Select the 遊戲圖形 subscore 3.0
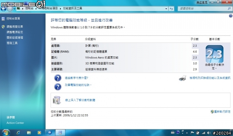The image size is (233, 136). click(195, 63)
